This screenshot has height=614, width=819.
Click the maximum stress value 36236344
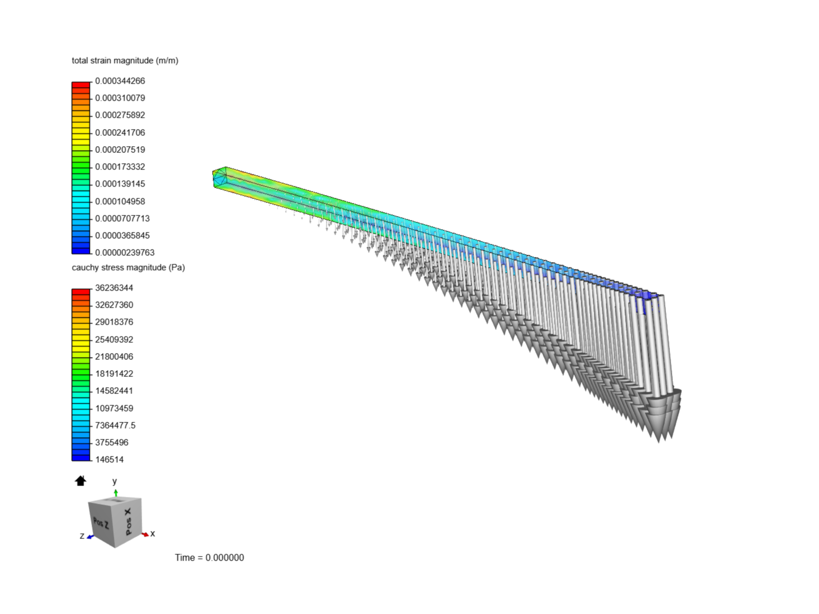[114, 288]
